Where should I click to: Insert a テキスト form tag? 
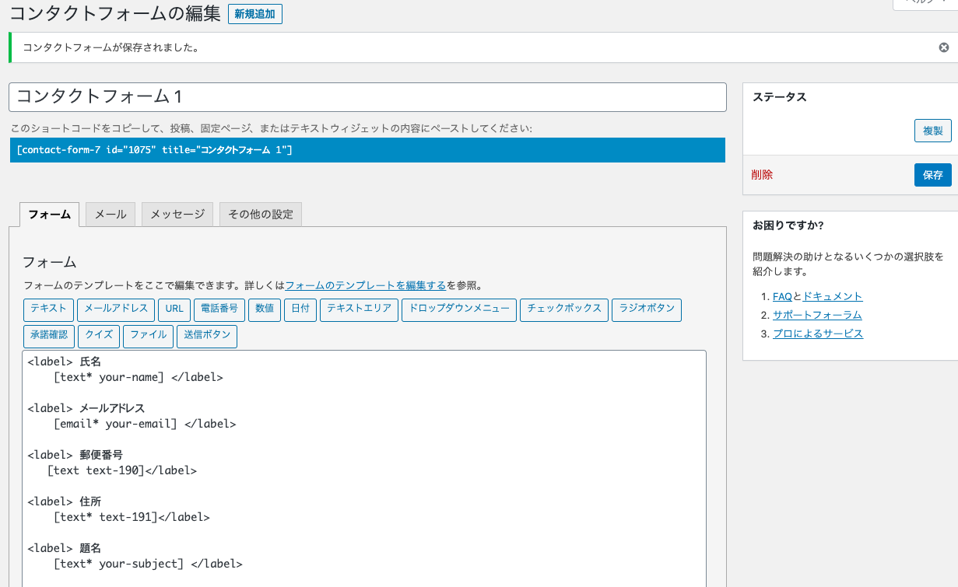(48, 309)
